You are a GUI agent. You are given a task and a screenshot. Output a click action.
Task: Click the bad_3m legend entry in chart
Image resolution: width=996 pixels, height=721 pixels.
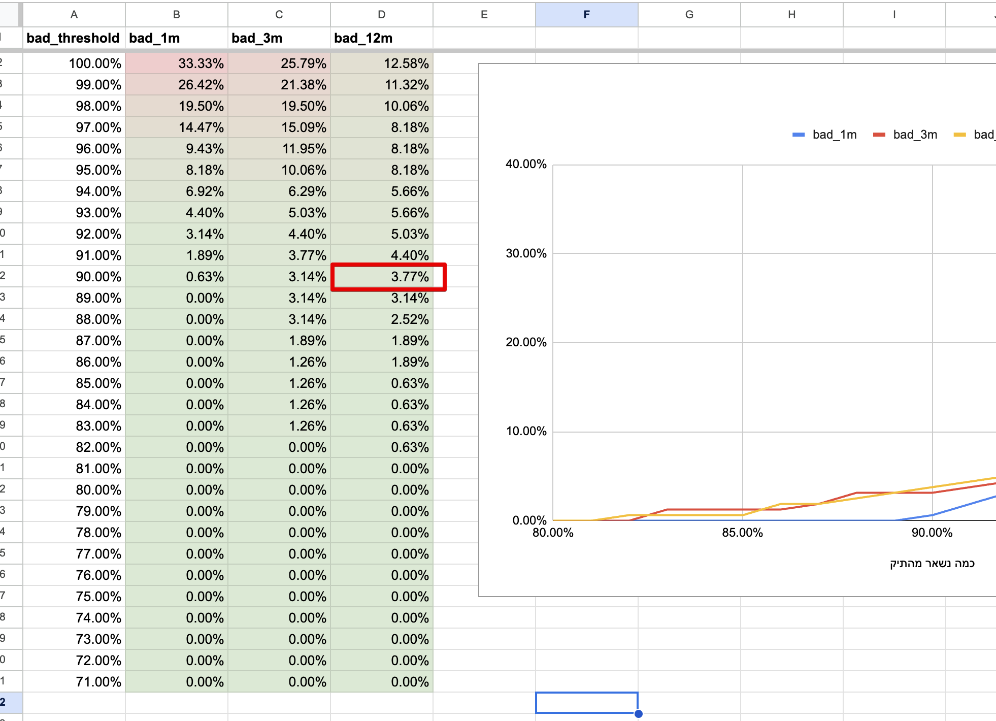tap(914, 135)
